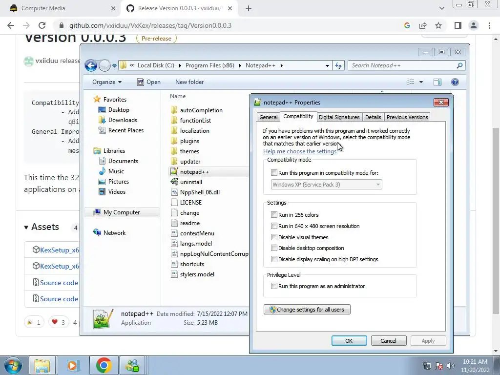This screenshot has height=375, width=500.
Task: Select the NppShell_06.dll file icon
Action: (x=174, y=192)
